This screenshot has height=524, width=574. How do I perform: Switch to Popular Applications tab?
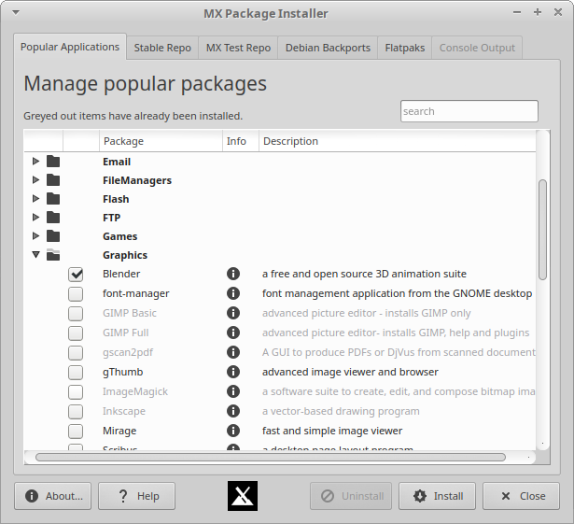coord(70,47)
